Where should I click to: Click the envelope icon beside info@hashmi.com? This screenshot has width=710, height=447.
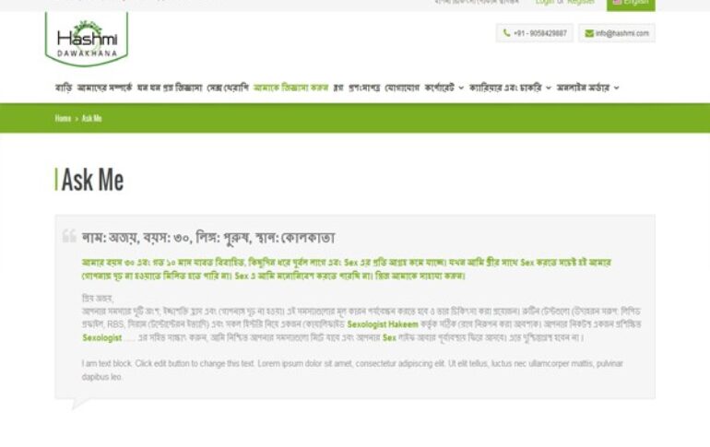click(588, 33)
